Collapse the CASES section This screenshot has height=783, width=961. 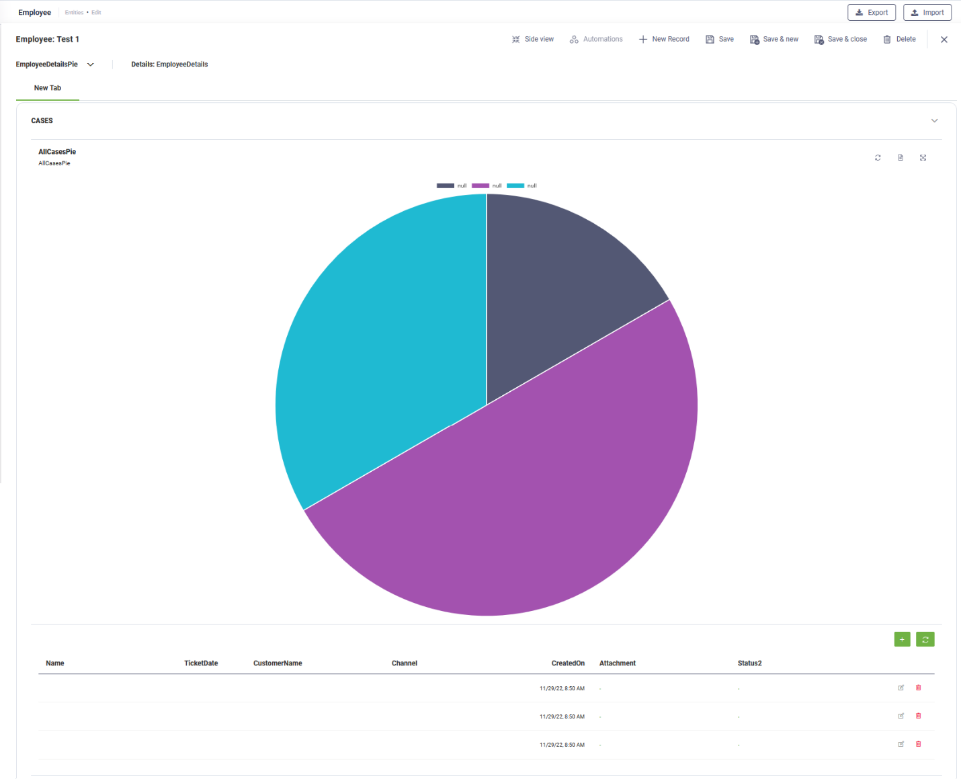[x=934, y=121]
